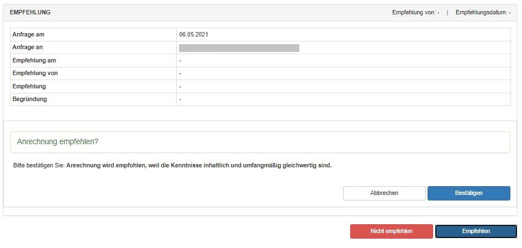Select the 'Begründung' row label
This screenshot has height=248, width=522.
pyautogui.click(x=30, y=99)
